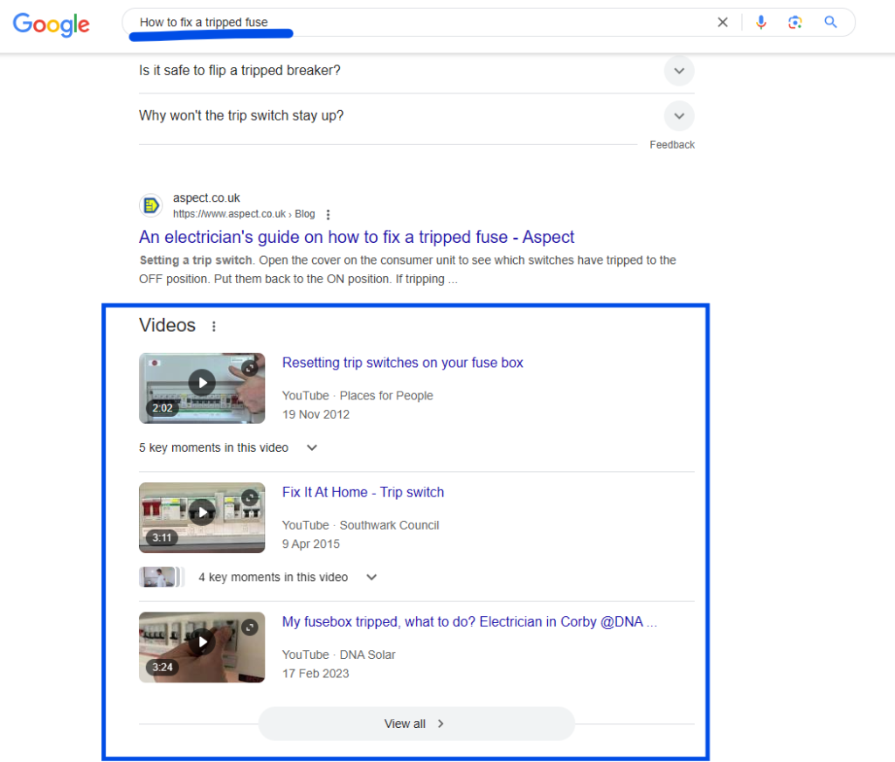Click expand icon on 3:24 video thumbnail
The height and width of the screenshot is (762, 895).
[x=249, y=627]
